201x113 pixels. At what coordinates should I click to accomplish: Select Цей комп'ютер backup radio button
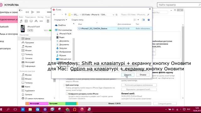click(x=64, y=85)
